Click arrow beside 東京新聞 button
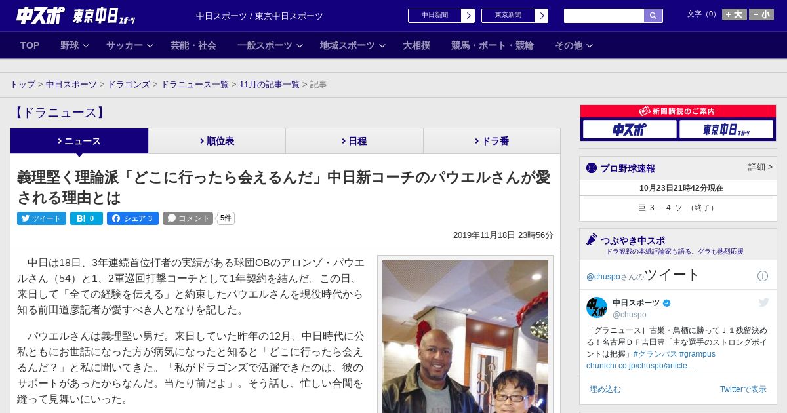The width and height of the screenshot is (787, 413). pyautogui.click(x=542, y=16)
